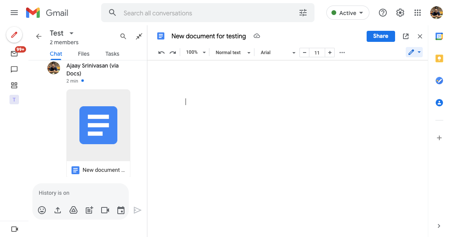Open document in new tab
The height and width of the screenshot is (237, 450).
click(406, 36)
